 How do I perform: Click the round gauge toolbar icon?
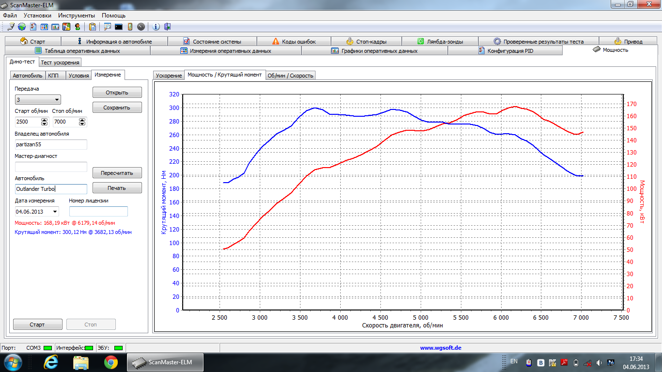pos(141,27)
